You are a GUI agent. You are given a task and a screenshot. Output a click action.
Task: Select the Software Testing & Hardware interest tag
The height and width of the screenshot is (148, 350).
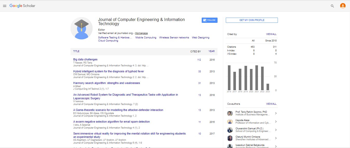115,38
